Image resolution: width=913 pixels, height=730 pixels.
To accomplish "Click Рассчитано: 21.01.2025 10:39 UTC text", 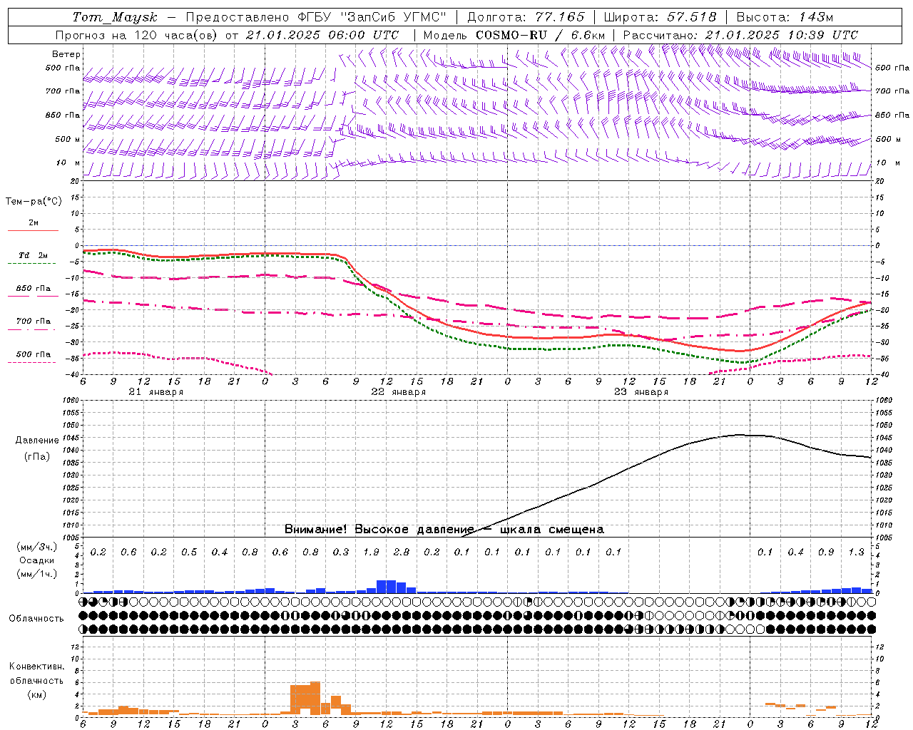I will 740,35.
